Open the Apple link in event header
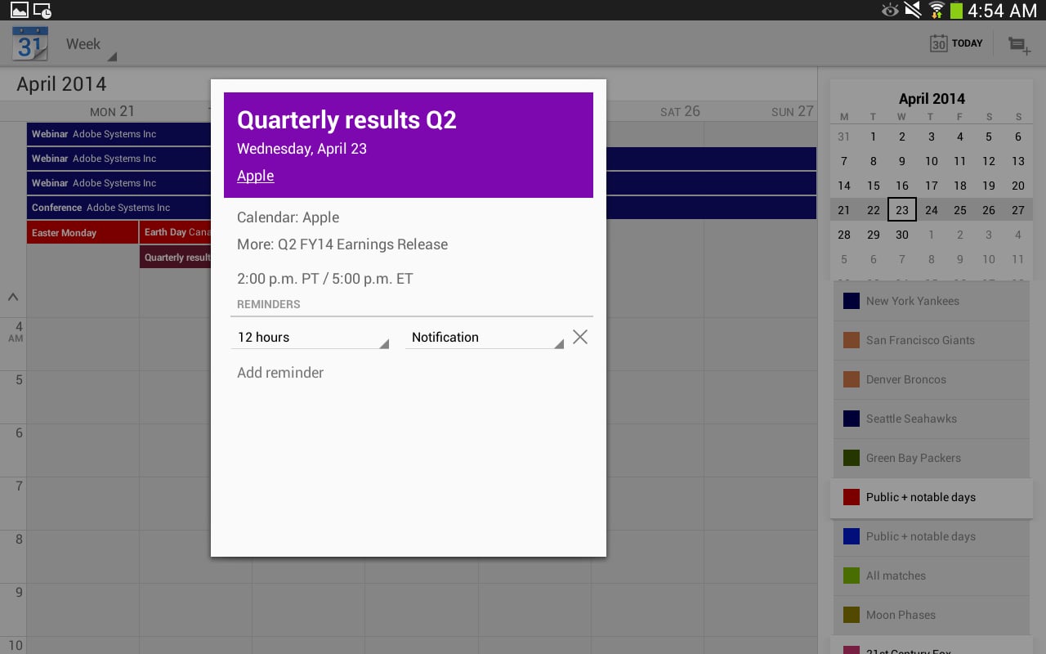This screenshot has height=654, width=1046. pos(255,176)
